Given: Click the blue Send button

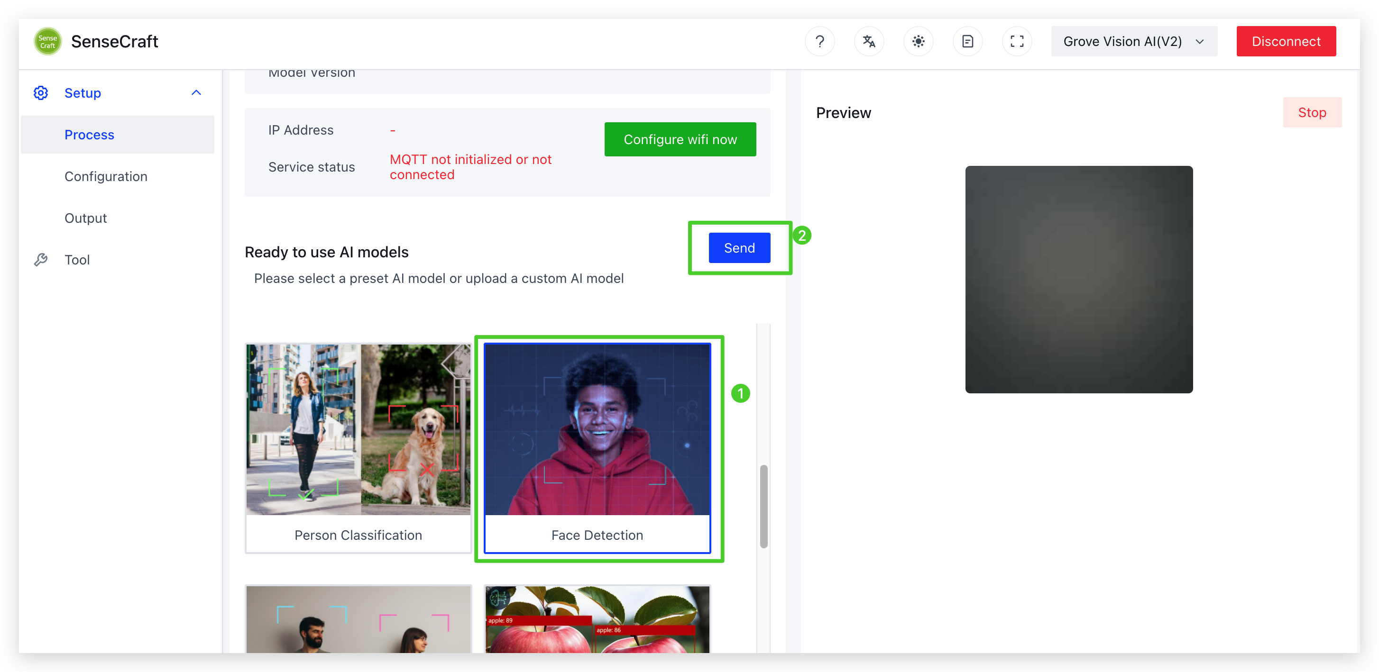Looking at the screenshot, I should pyautogui.click(x=739, y=248).
